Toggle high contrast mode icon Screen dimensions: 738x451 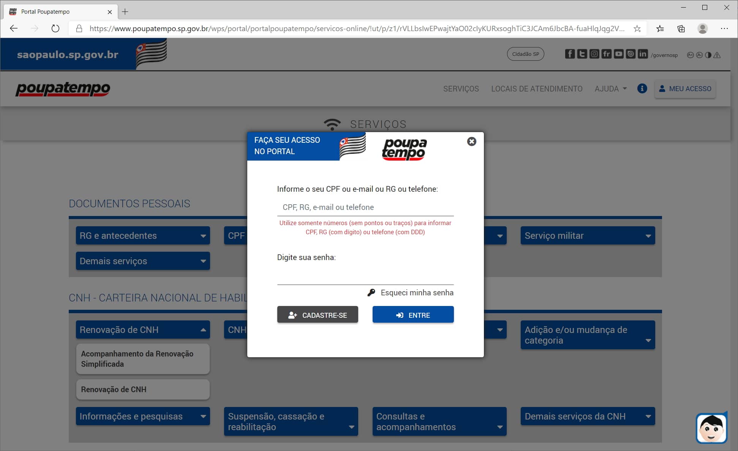pyautogui.click(x=708, y=55)
